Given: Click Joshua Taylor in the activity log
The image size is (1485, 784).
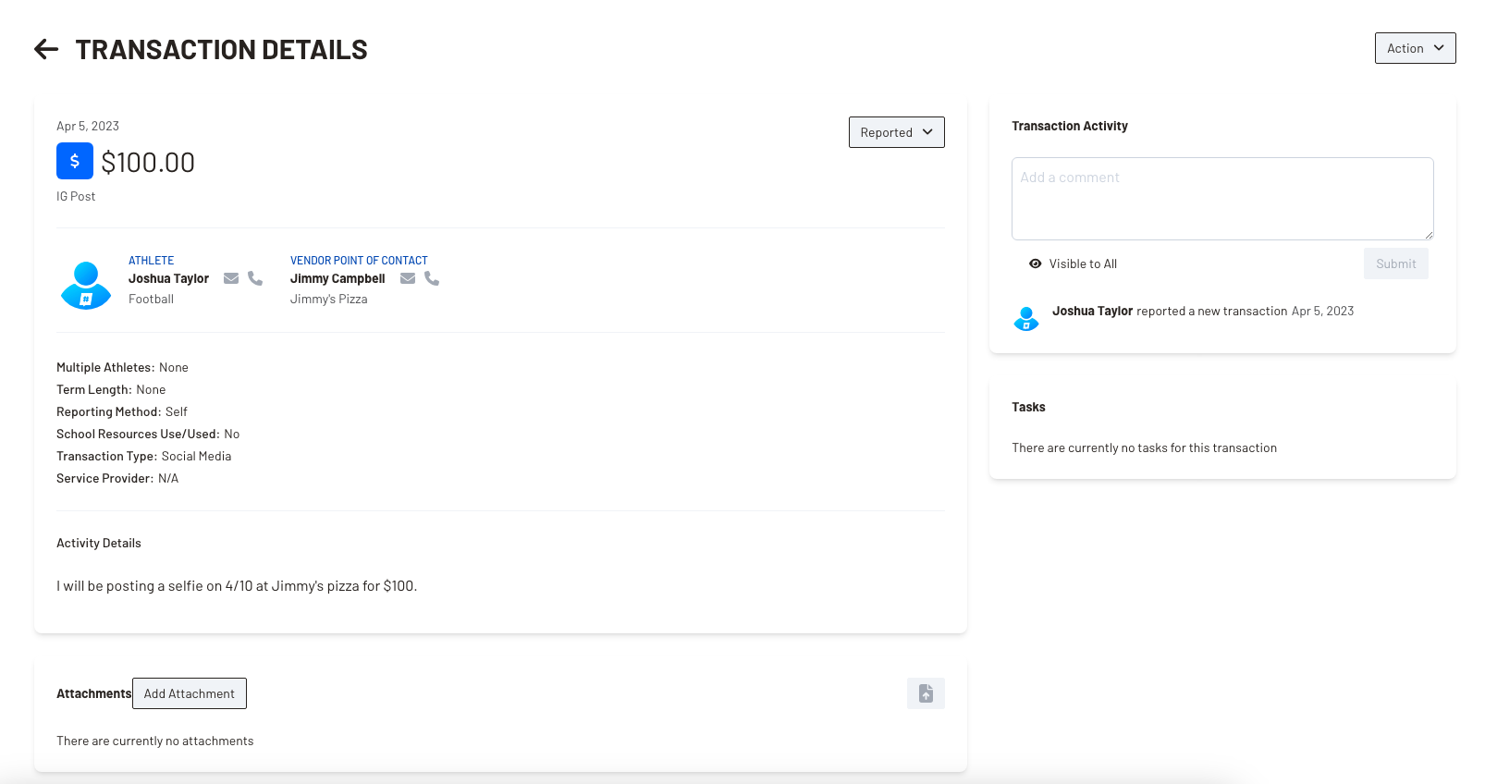Looking at the screenshot, I should [x=1092, y=311].
